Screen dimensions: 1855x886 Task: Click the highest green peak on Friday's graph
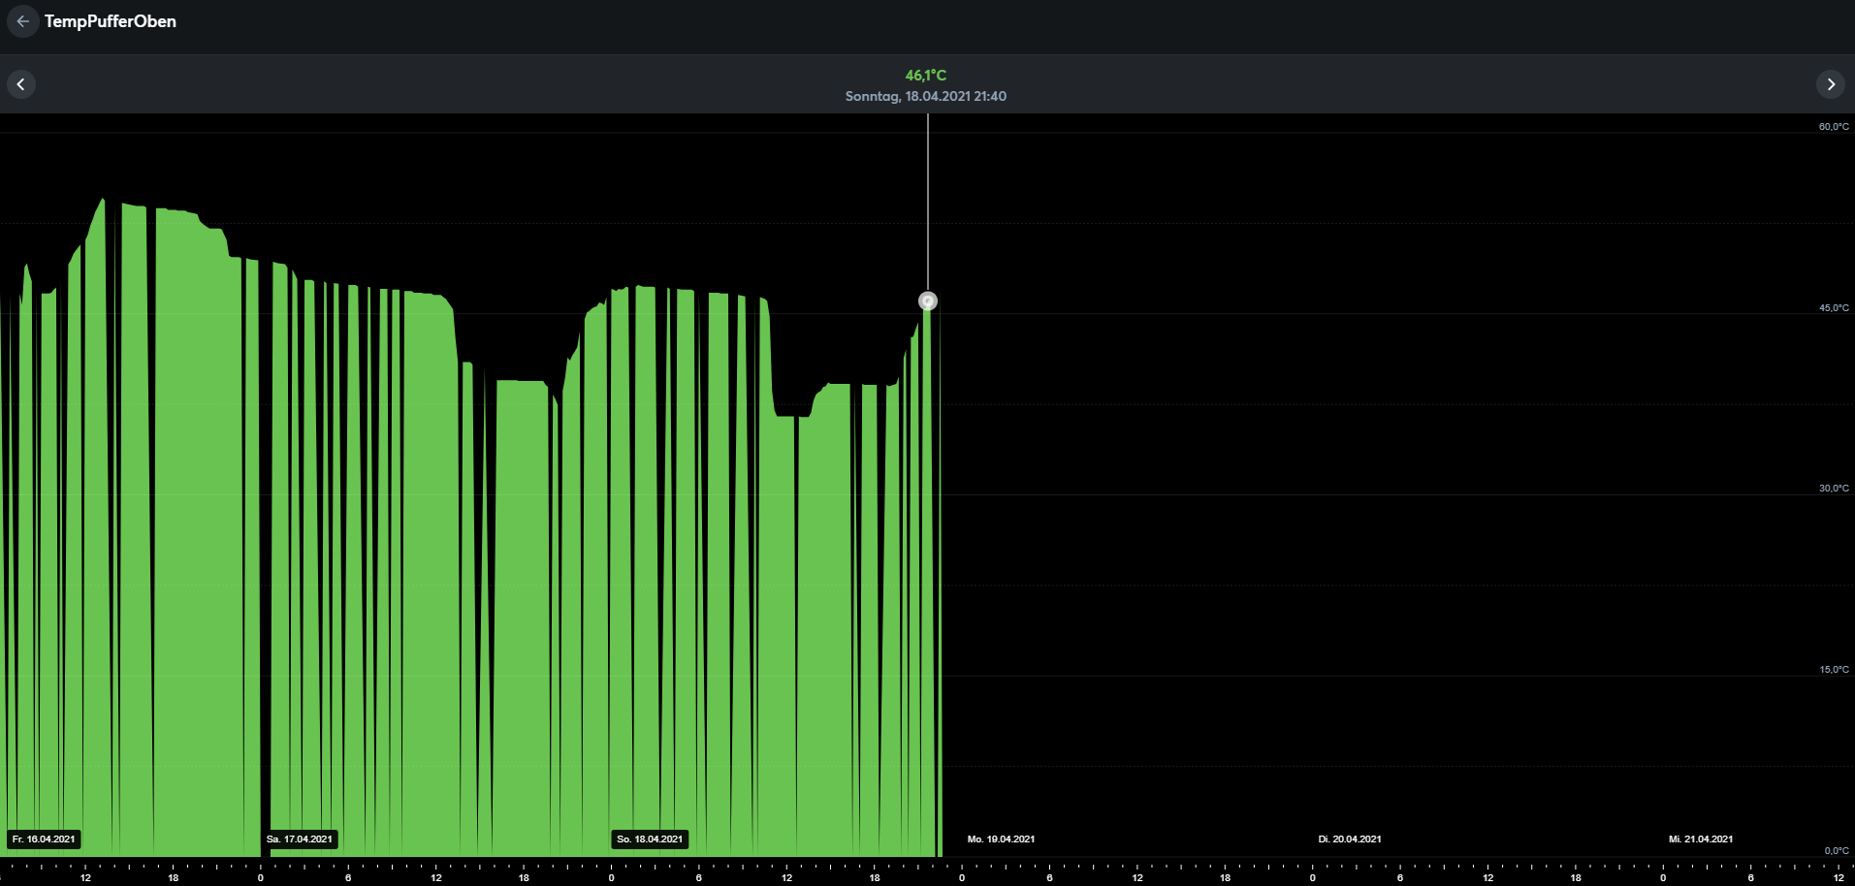[102, 202]
